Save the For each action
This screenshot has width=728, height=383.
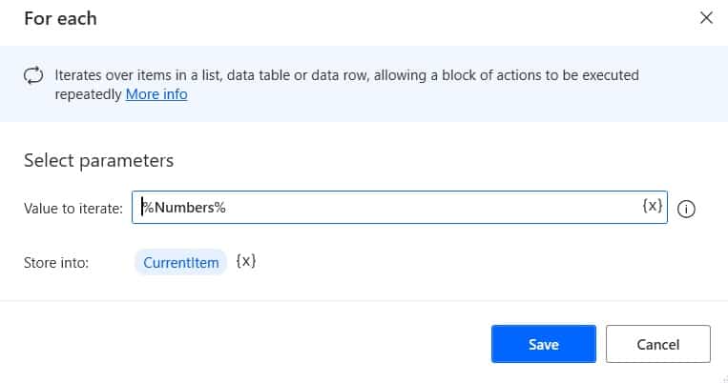544,344
